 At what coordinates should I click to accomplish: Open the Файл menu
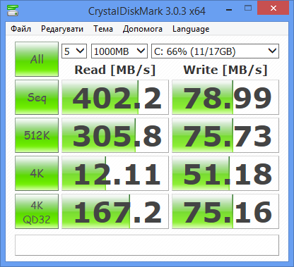[20, 29]
